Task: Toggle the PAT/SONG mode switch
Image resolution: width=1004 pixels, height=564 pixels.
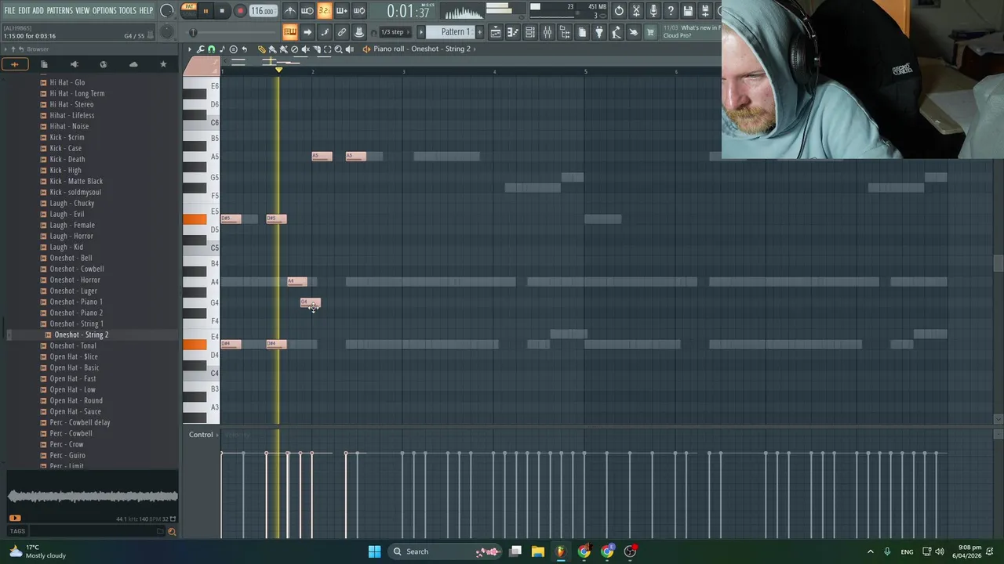Action: (188, 10)
